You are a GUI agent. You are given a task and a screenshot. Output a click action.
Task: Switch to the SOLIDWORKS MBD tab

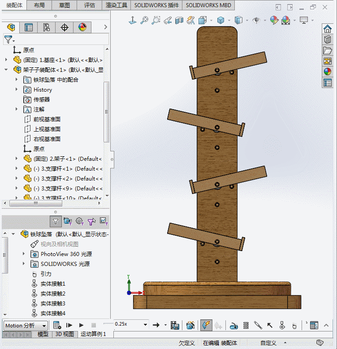208,5
